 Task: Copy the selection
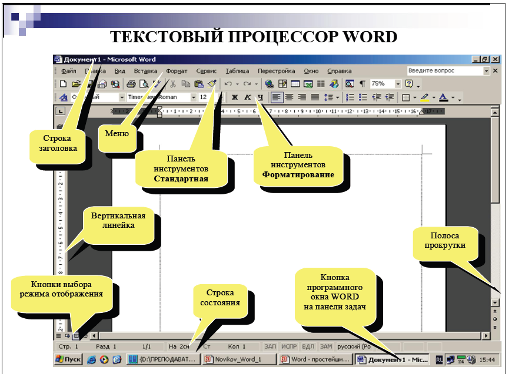(x=186, y=84)
